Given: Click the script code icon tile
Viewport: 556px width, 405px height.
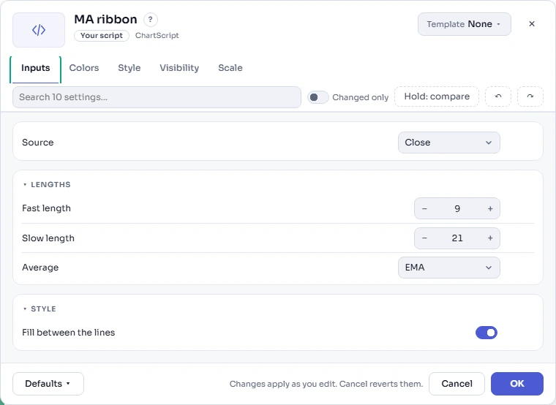Looking at the screenshot, I should (39, 30).
